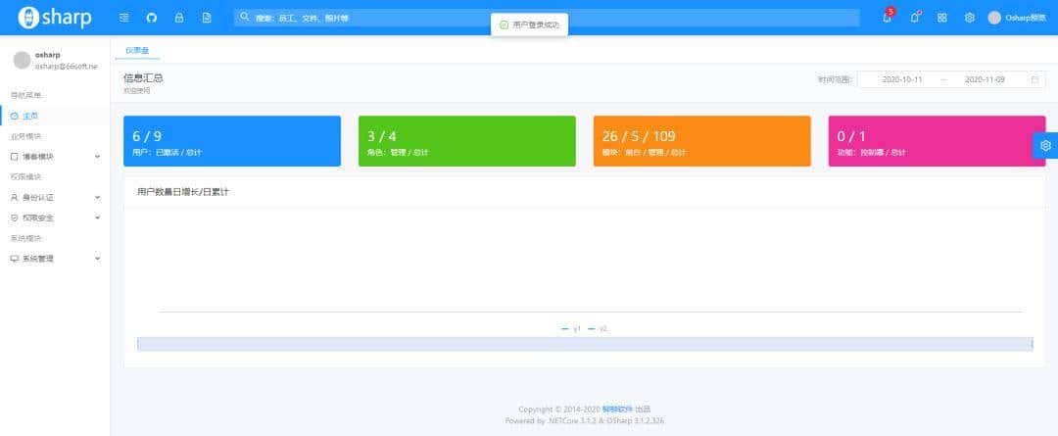The image size is (1058, 436).
Task: Open the apps grid icon in header
Action: pos(942,18)
